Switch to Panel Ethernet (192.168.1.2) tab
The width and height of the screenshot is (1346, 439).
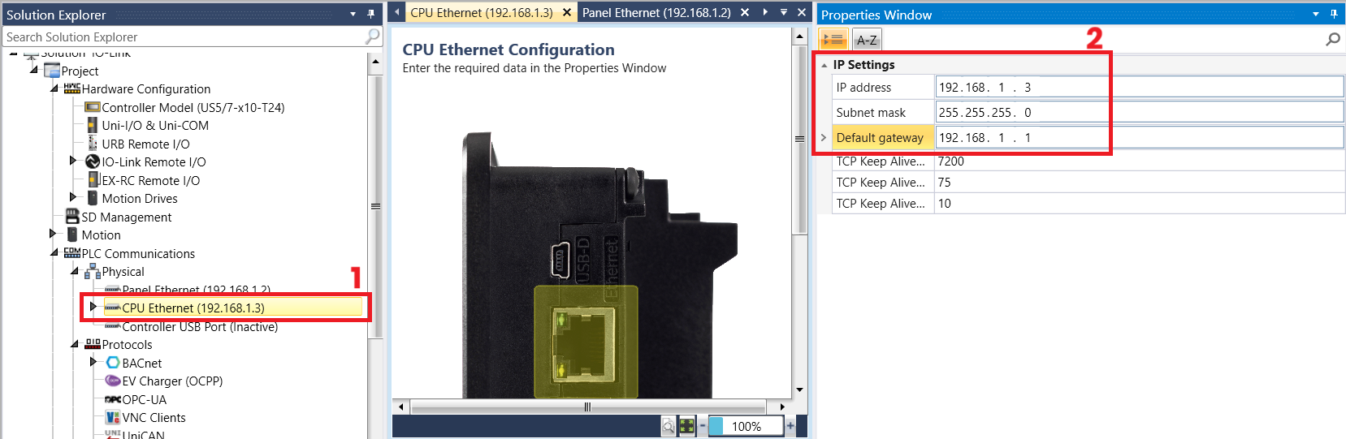coord(656,12)
